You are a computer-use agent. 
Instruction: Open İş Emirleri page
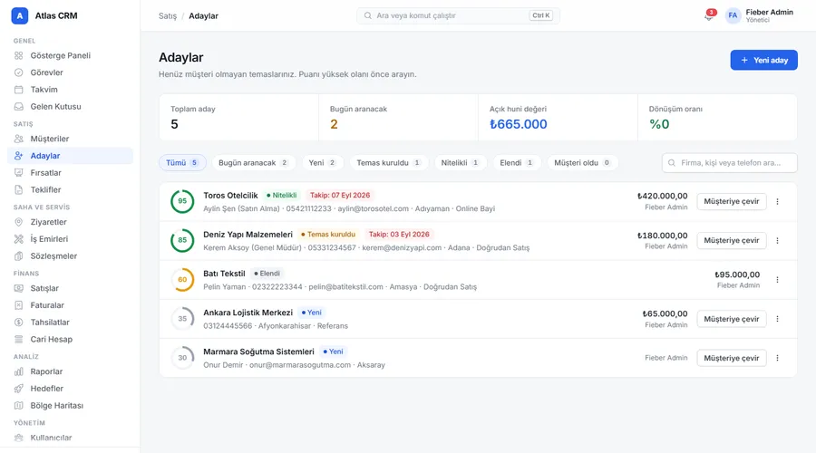pyautogui.click(x=70, y=238)
